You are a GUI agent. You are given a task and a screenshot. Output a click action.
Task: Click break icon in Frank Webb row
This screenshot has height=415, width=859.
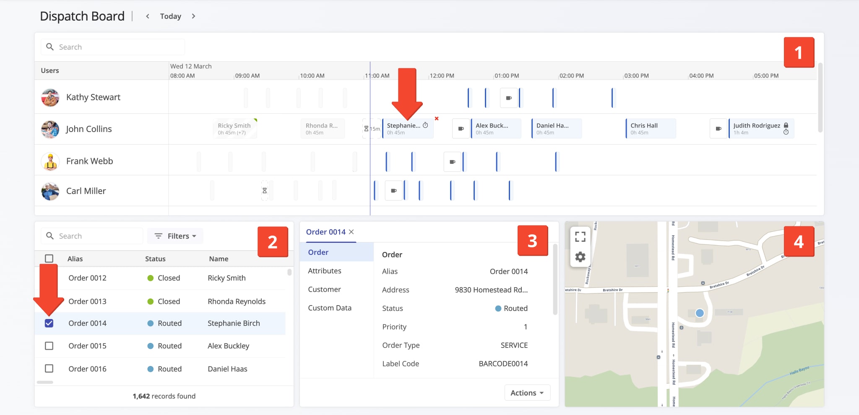pyautogui.click(x=453, y=162)
